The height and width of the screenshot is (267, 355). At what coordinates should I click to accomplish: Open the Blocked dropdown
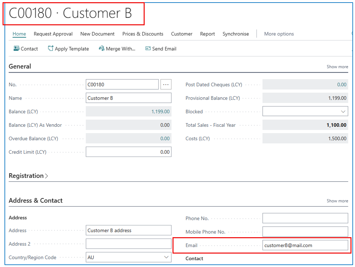click(x=343, y=112)
